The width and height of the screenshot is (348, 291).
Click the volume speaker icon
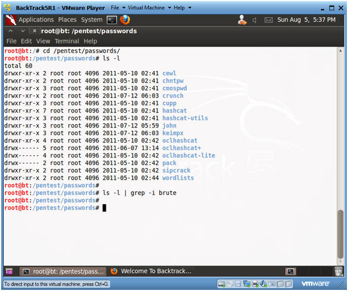pyautogui.click(x=254, y=20)
